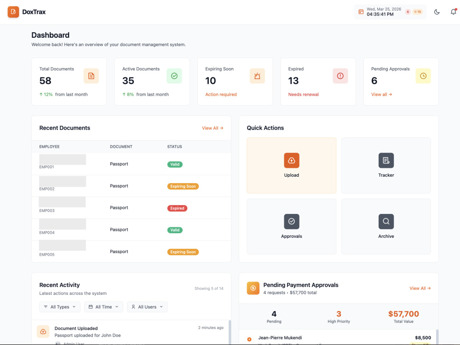This screenshot has width=460, height=345.
Task: Open the Archive quick action label
Action: coord(386,236)
